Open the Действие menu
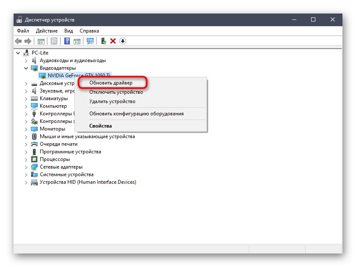This screenshot has height=267, width=356. coord(47,31)
